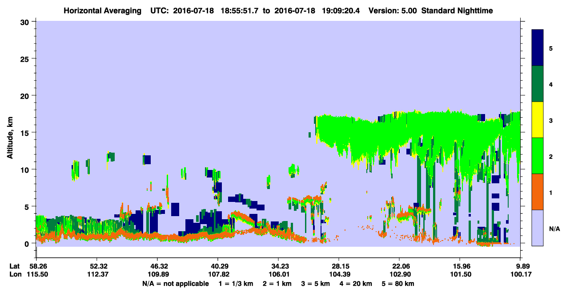This screenshot has height=296, width=578.
Task: Click latitude value 46.32
Action: (x=157, y=266)
